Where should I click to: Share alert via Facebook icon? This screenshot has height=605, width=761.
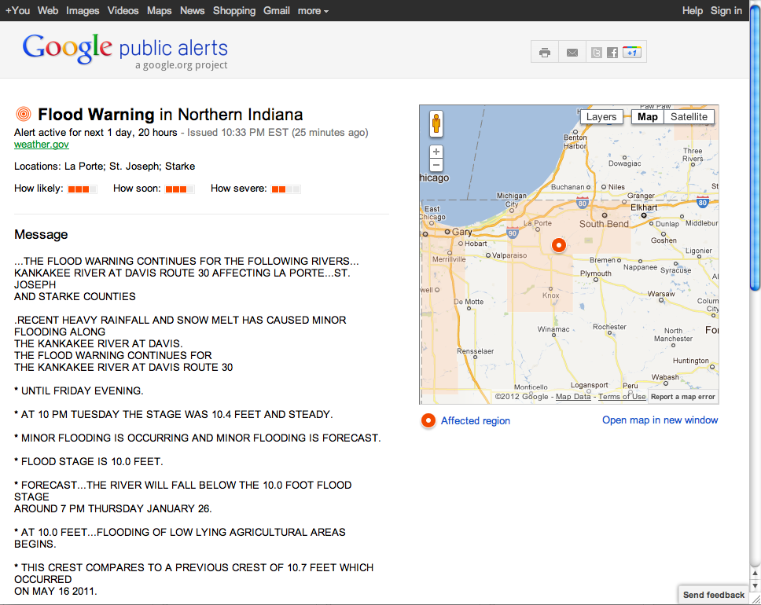pyautogui.click(x=612, y=53)
